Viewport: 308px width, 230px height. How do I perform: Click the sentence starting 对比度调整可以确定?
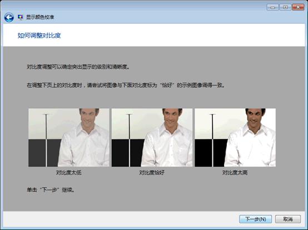coord(78,67)
